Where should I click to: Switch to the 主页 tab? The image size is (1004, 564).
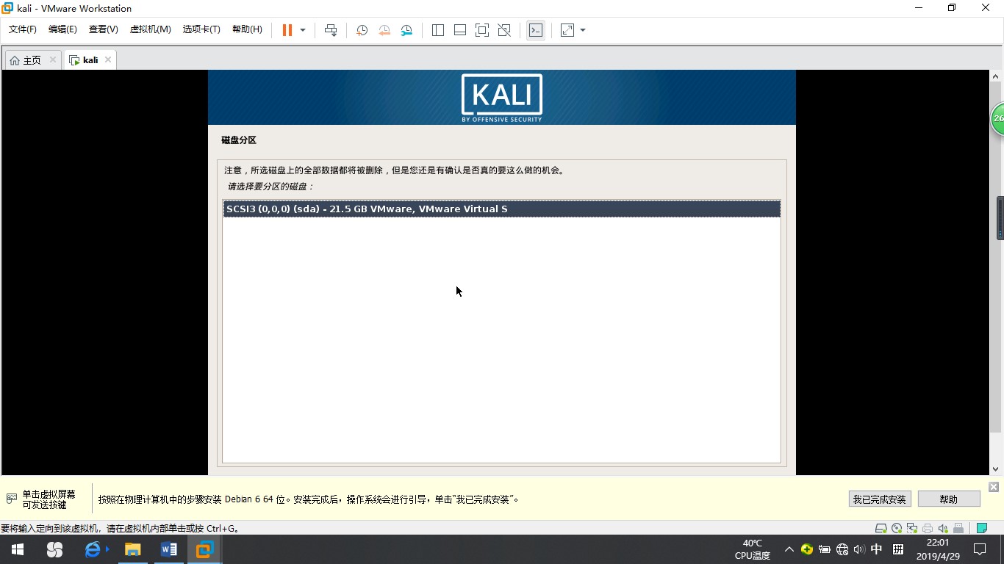pos(26,60)
